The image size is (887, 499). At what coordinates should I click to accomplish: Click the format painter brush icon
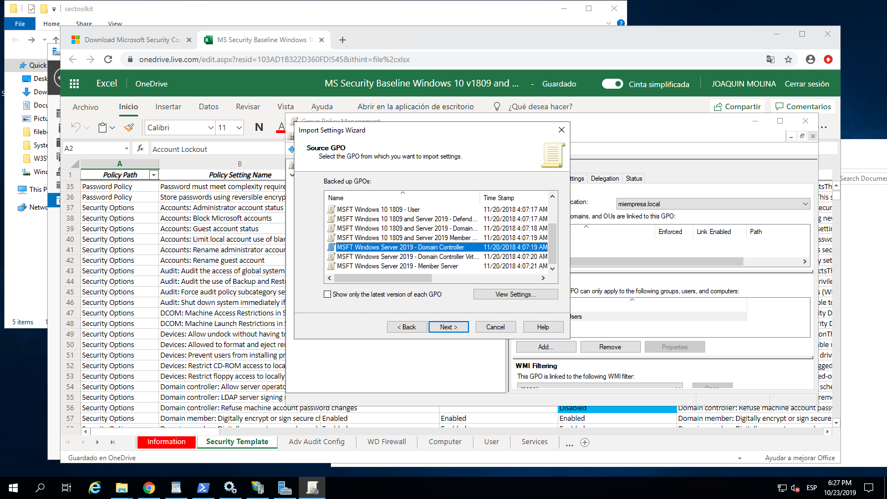129,128
